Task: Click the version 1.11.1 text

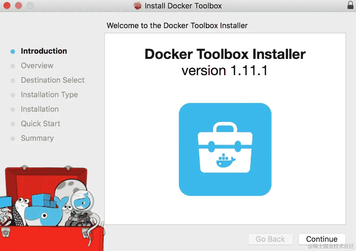Action: (x=225, y=70)
